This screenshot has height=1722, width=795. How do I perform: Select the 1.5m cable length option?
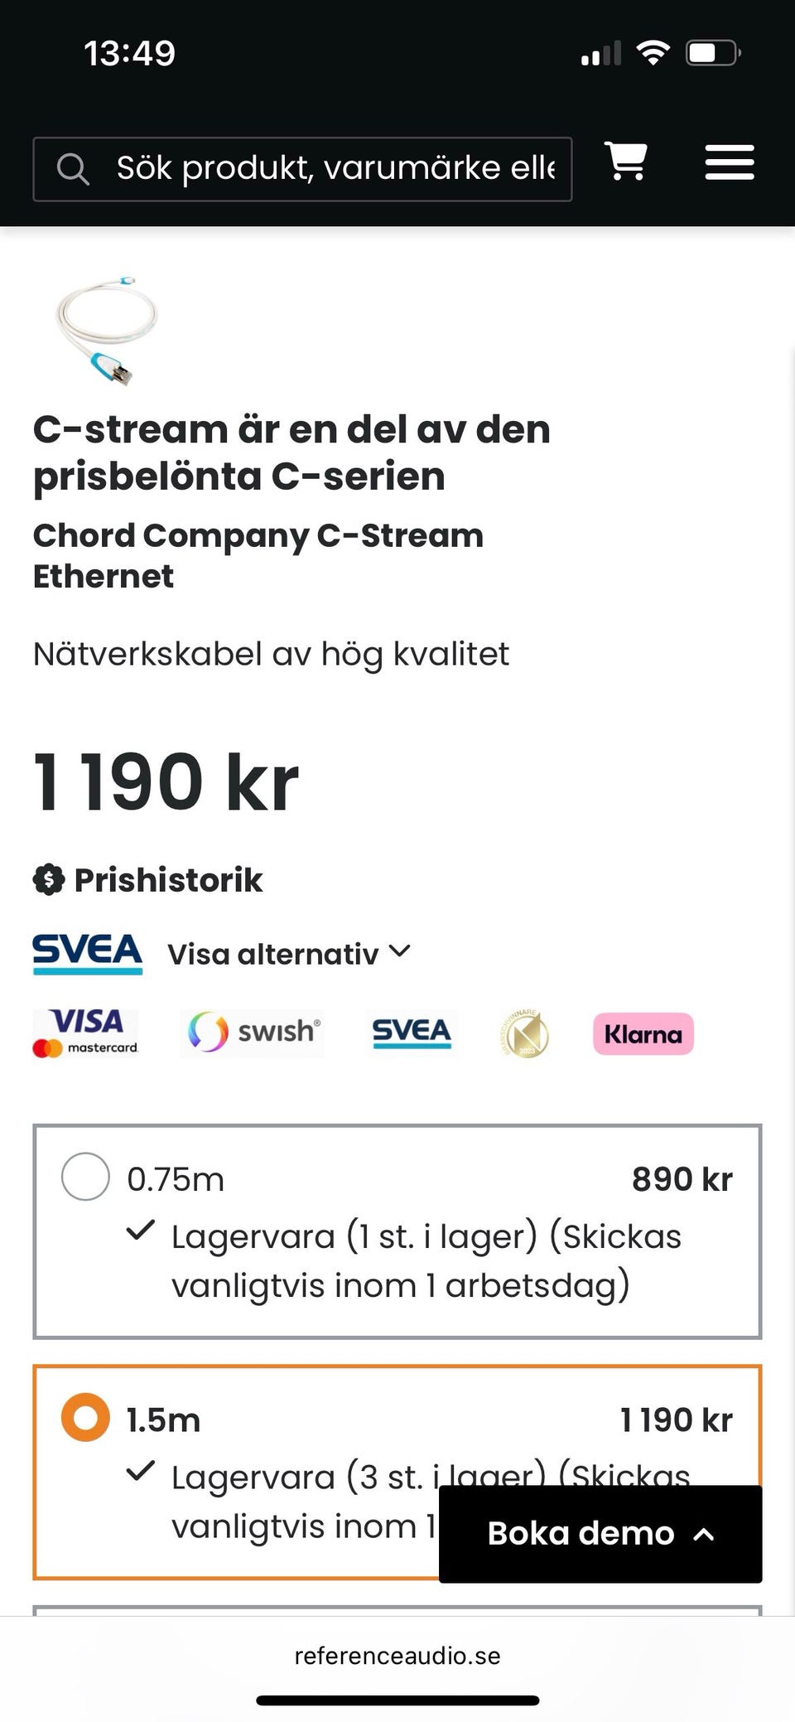pos(85,1418)
